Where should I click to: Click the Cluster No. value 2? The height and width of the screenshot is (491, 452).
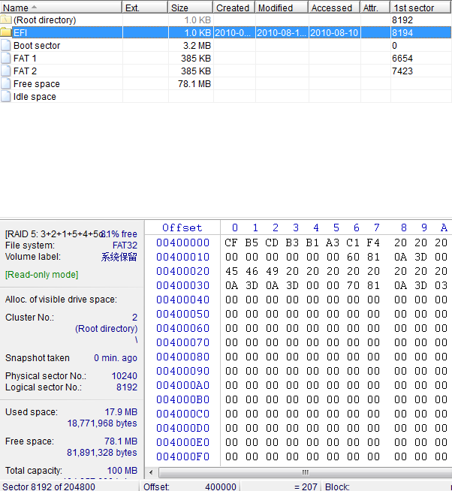pos(134,318)
